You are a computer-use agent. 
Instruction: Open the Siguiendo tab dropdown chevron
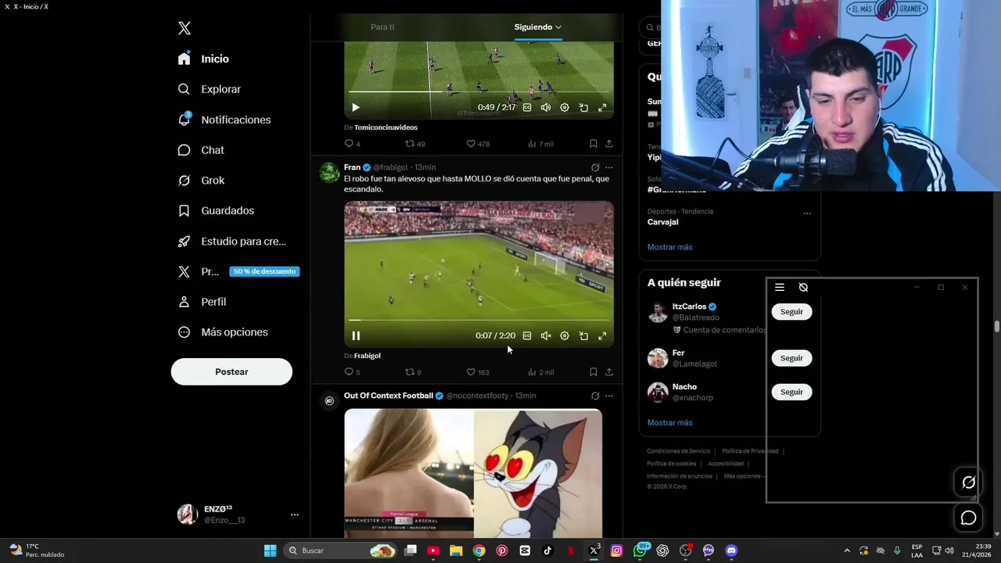pos(558,27)
